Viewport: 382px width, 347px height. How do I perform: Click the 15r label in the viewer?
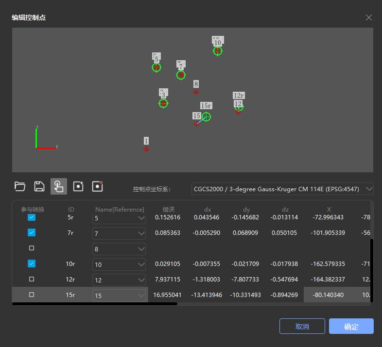(206, 106)
